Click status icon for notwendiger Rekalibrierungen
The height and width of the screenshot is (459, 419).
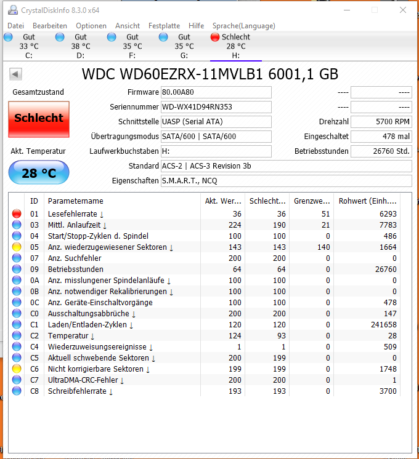[17, 291]
